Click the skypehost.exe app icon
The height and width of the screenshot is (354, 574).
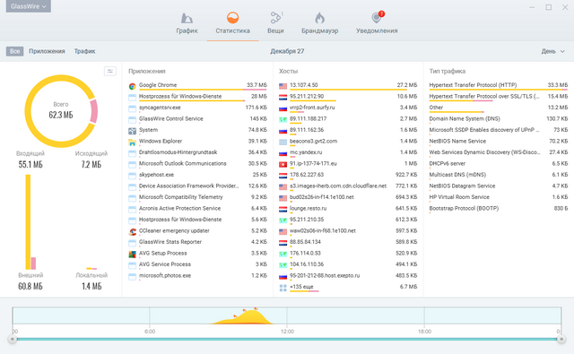[x=133, y=176]
